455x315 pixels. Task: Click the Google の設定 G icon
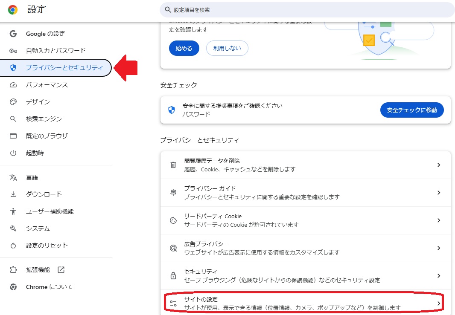pos(13,34)
